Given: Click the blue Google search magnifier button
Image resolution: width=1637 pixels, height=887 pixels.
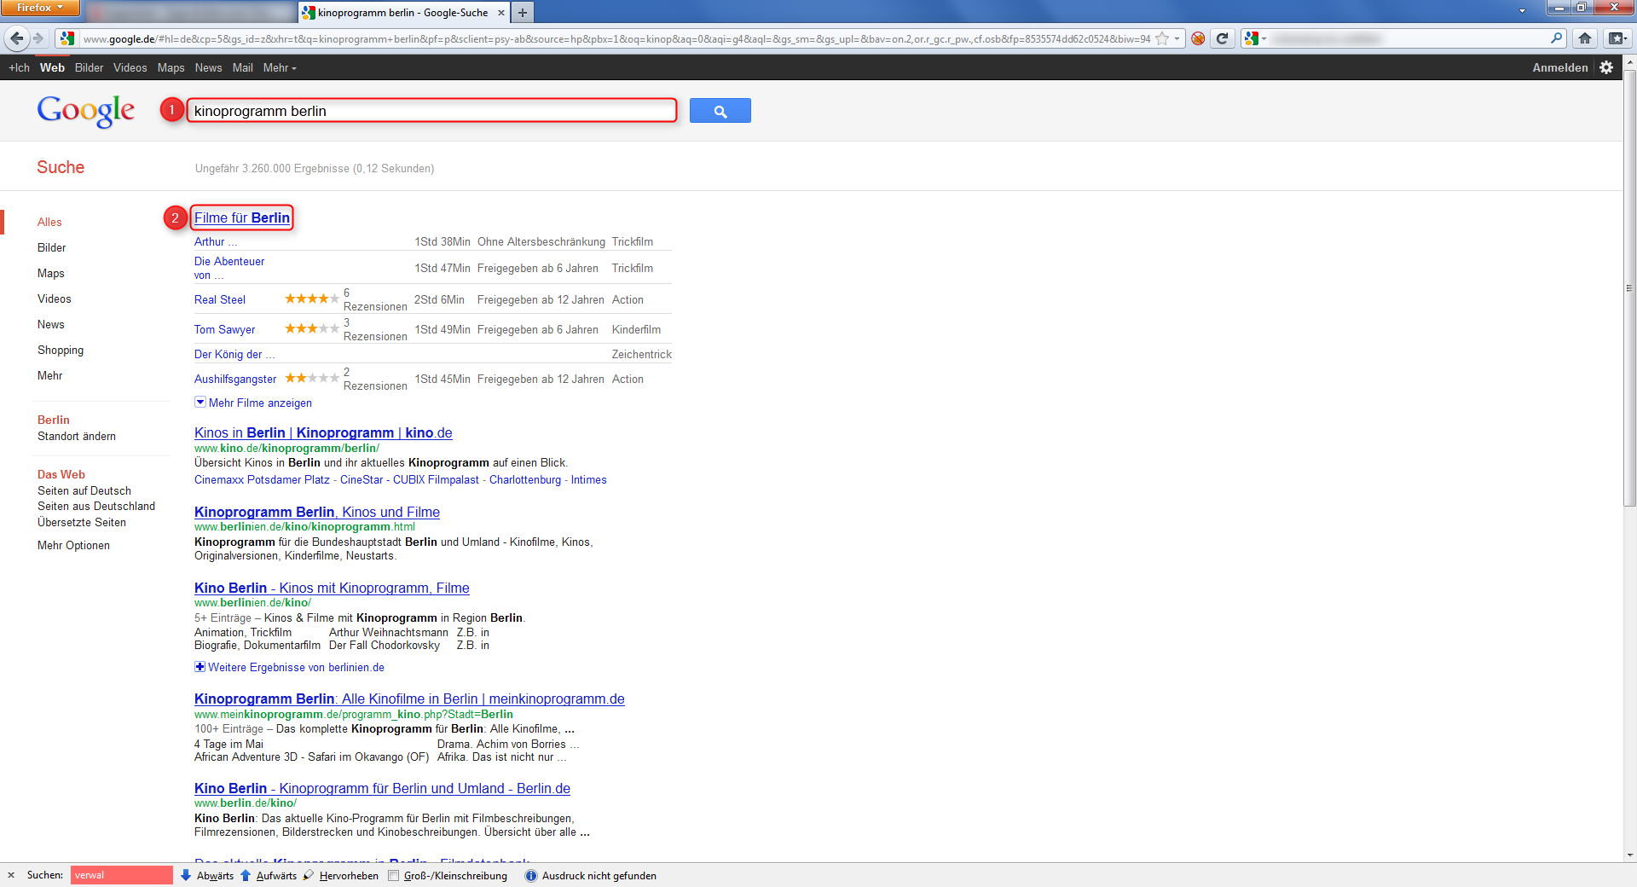Looking at the screenshot, I should click(x=720, y=111).
